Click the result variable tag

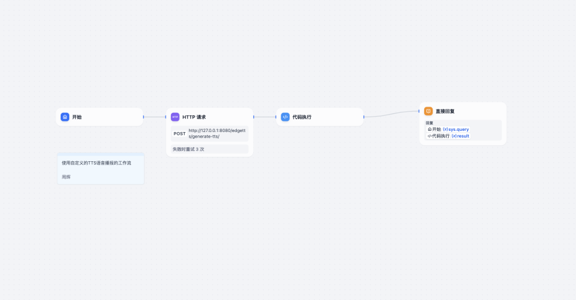(463, 136)
